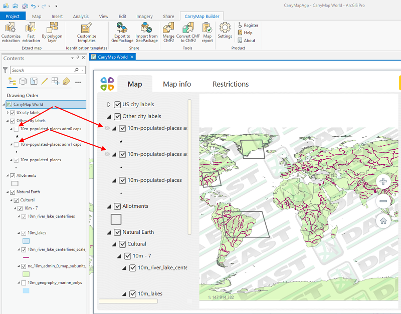Switch to the Share ribbon tab
This screenshot has height=314, width=401.
click(168, 17)
